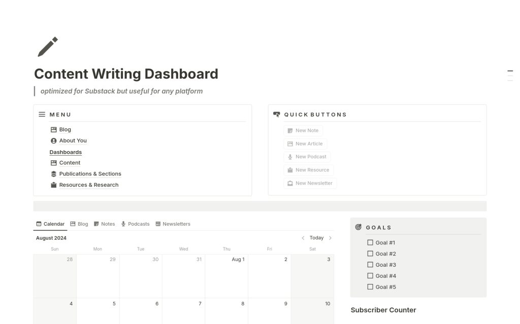Click the Quick Buttons cursor icon

277,115
